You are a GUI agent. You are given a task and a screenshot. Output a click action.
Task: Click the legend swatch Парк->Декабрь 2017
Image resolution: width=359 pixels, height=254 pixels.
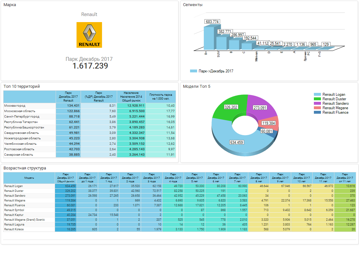click(194, 71)
